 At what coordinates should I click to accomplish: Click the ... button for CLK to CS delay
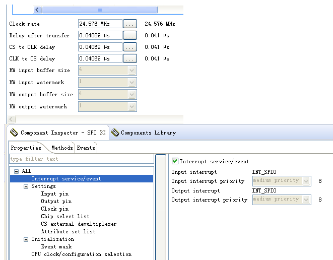(130, 58)
